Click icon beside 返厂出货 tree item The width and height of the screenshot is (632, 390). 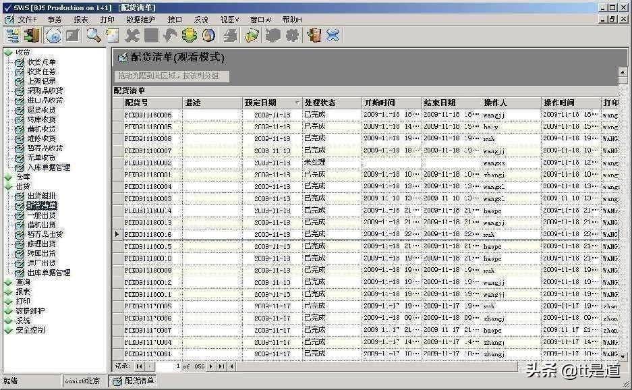20,263
